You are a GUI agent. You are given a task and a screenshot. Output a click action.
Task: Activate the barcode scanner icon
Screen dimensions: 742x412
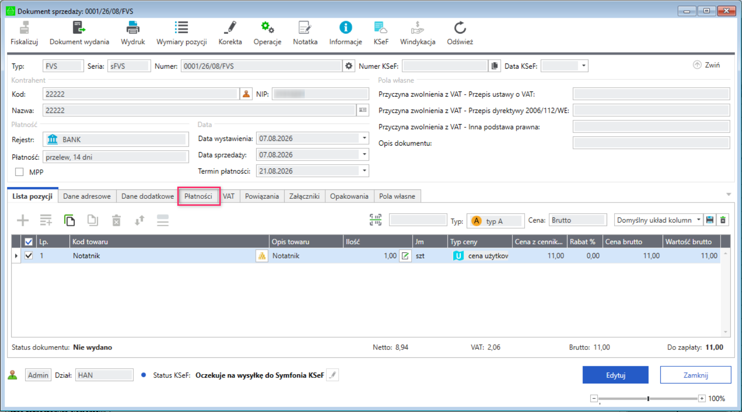point(376,220)
